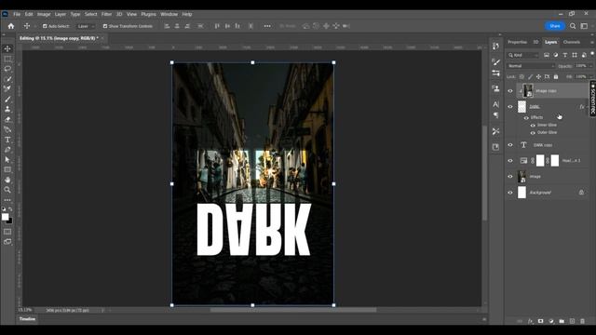The width and height of the screenshot is (596, 335).
Task: Click the blue Share button
Action: point(555,26)
